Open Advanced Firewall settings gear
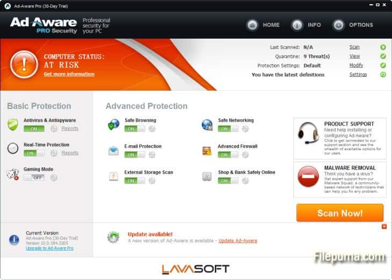The width and height of the screenshot is (392, 280). click(x=245, y=154)
